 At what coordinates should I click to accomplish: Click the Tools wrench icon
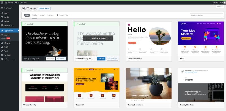[2, 51]
